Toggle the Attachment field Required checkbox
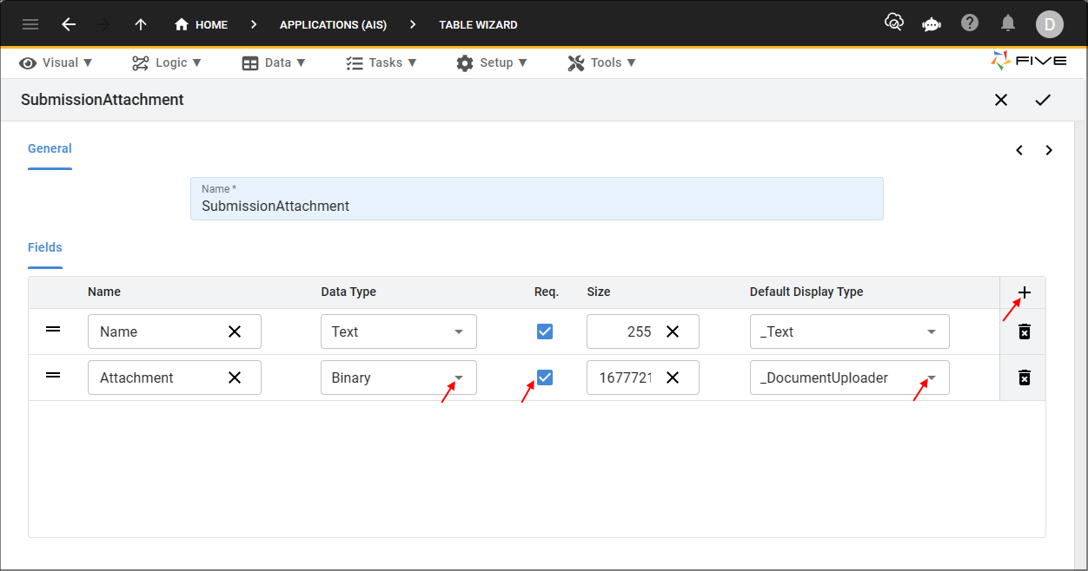1088x571 pixels. [544, 377]
